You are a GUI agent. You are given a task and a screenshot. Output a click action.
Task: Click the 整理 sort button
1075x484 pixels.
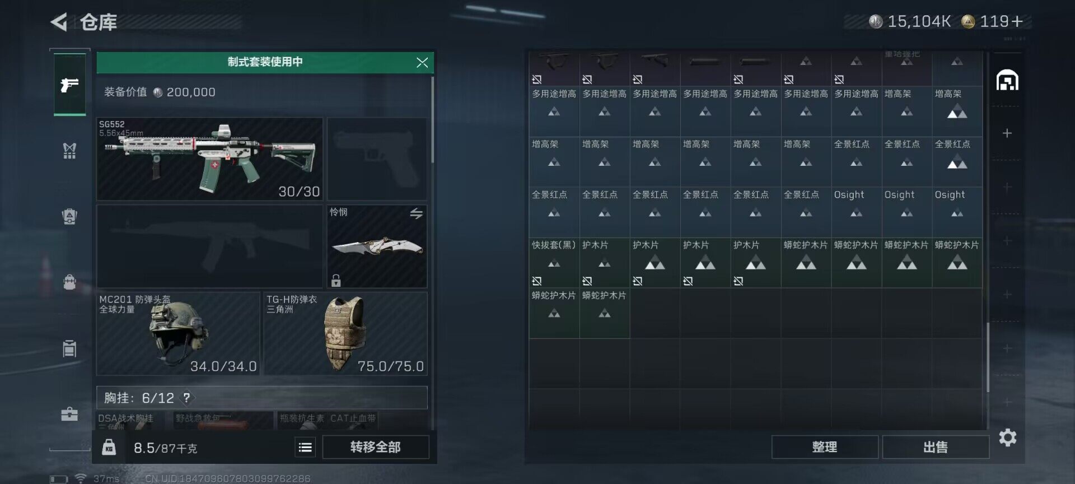825,447
